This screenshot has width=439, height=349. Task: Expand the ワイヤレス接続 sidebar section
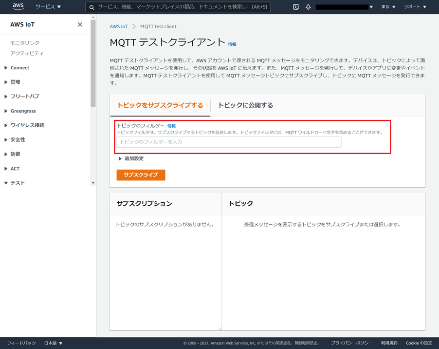[24, 125]
